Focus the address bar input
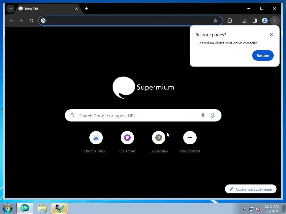The image size is (286, 214). (x=130, y=21)
